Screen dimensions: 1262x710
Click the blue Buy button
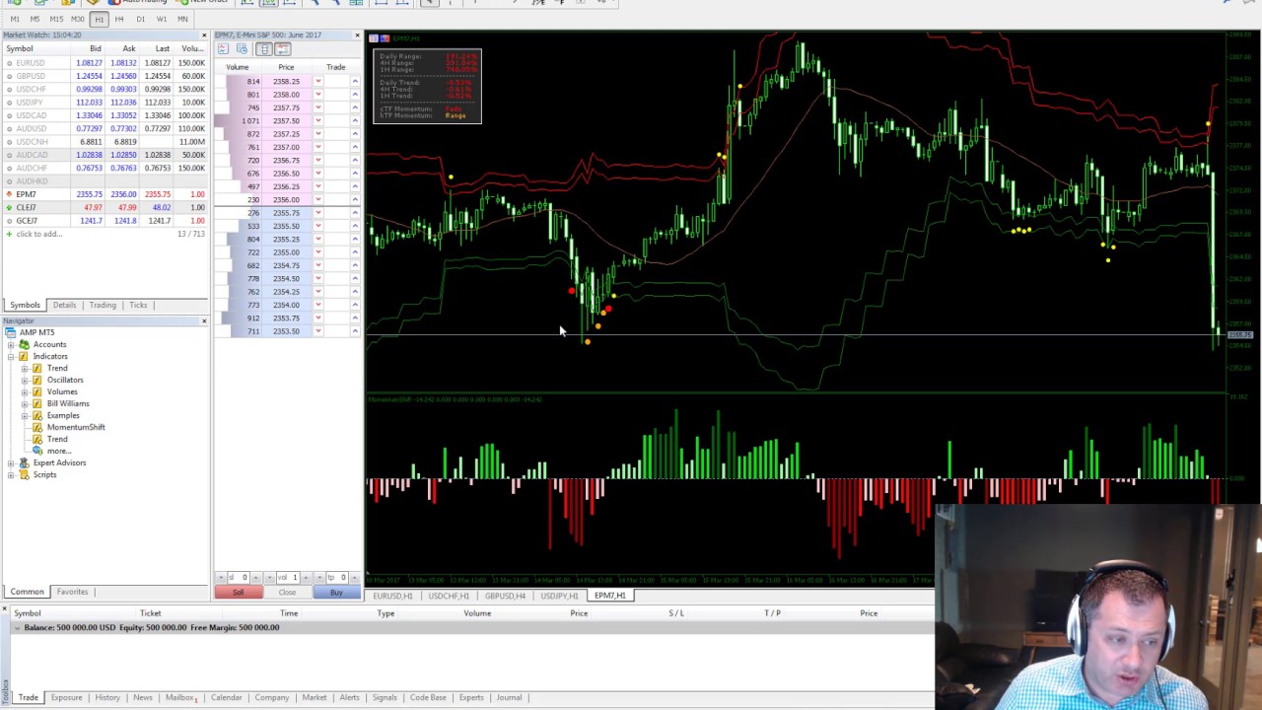tap(337, 592)
